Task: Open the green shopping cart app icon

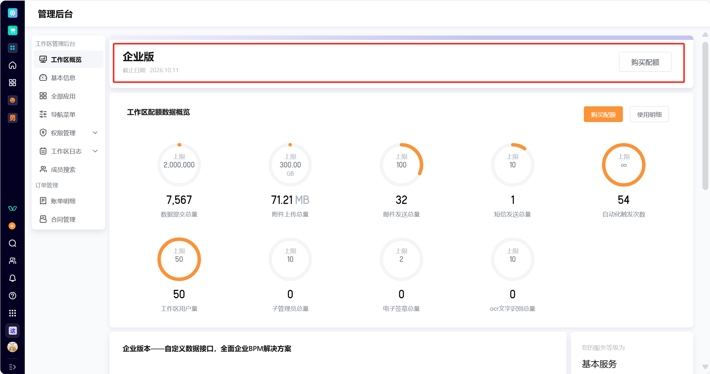Action: click(13, 30)
